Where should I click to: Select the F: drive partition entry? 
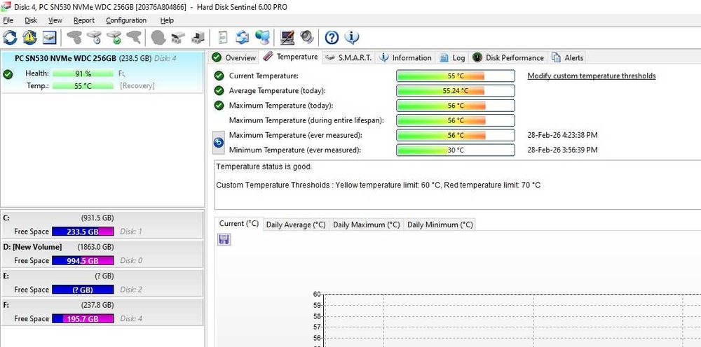102,312
